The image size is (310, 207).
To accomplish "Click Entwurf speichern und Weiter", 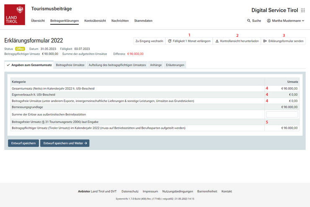I will click(65, 143).
